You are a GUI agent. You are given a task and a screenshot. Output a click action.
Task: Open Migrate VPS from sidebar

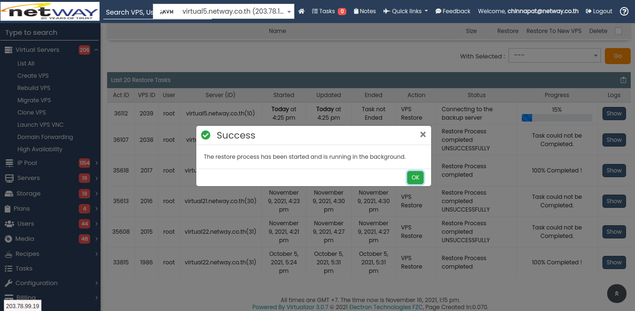click(34, 100)
